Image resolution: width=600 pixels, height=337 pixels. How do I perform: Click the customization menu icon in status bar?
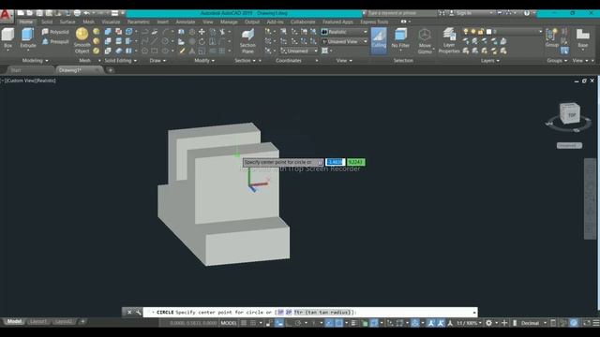596,323
